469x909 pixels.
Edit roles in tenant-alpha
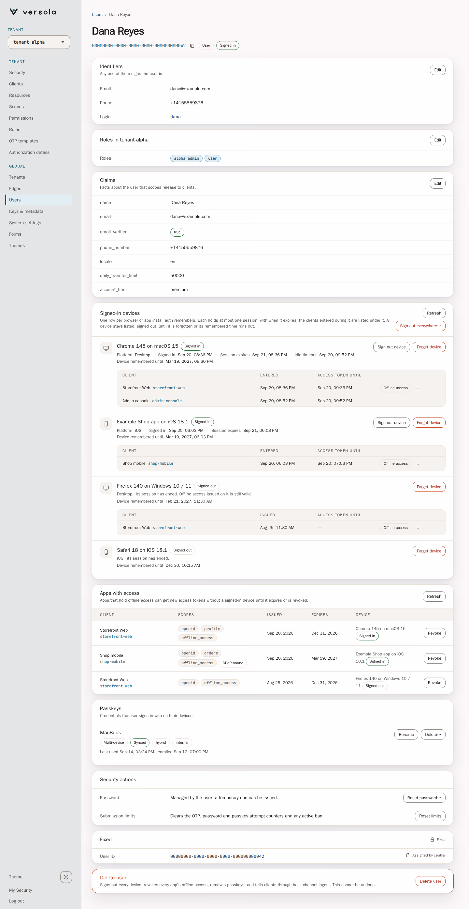click(x=438, y=140)
